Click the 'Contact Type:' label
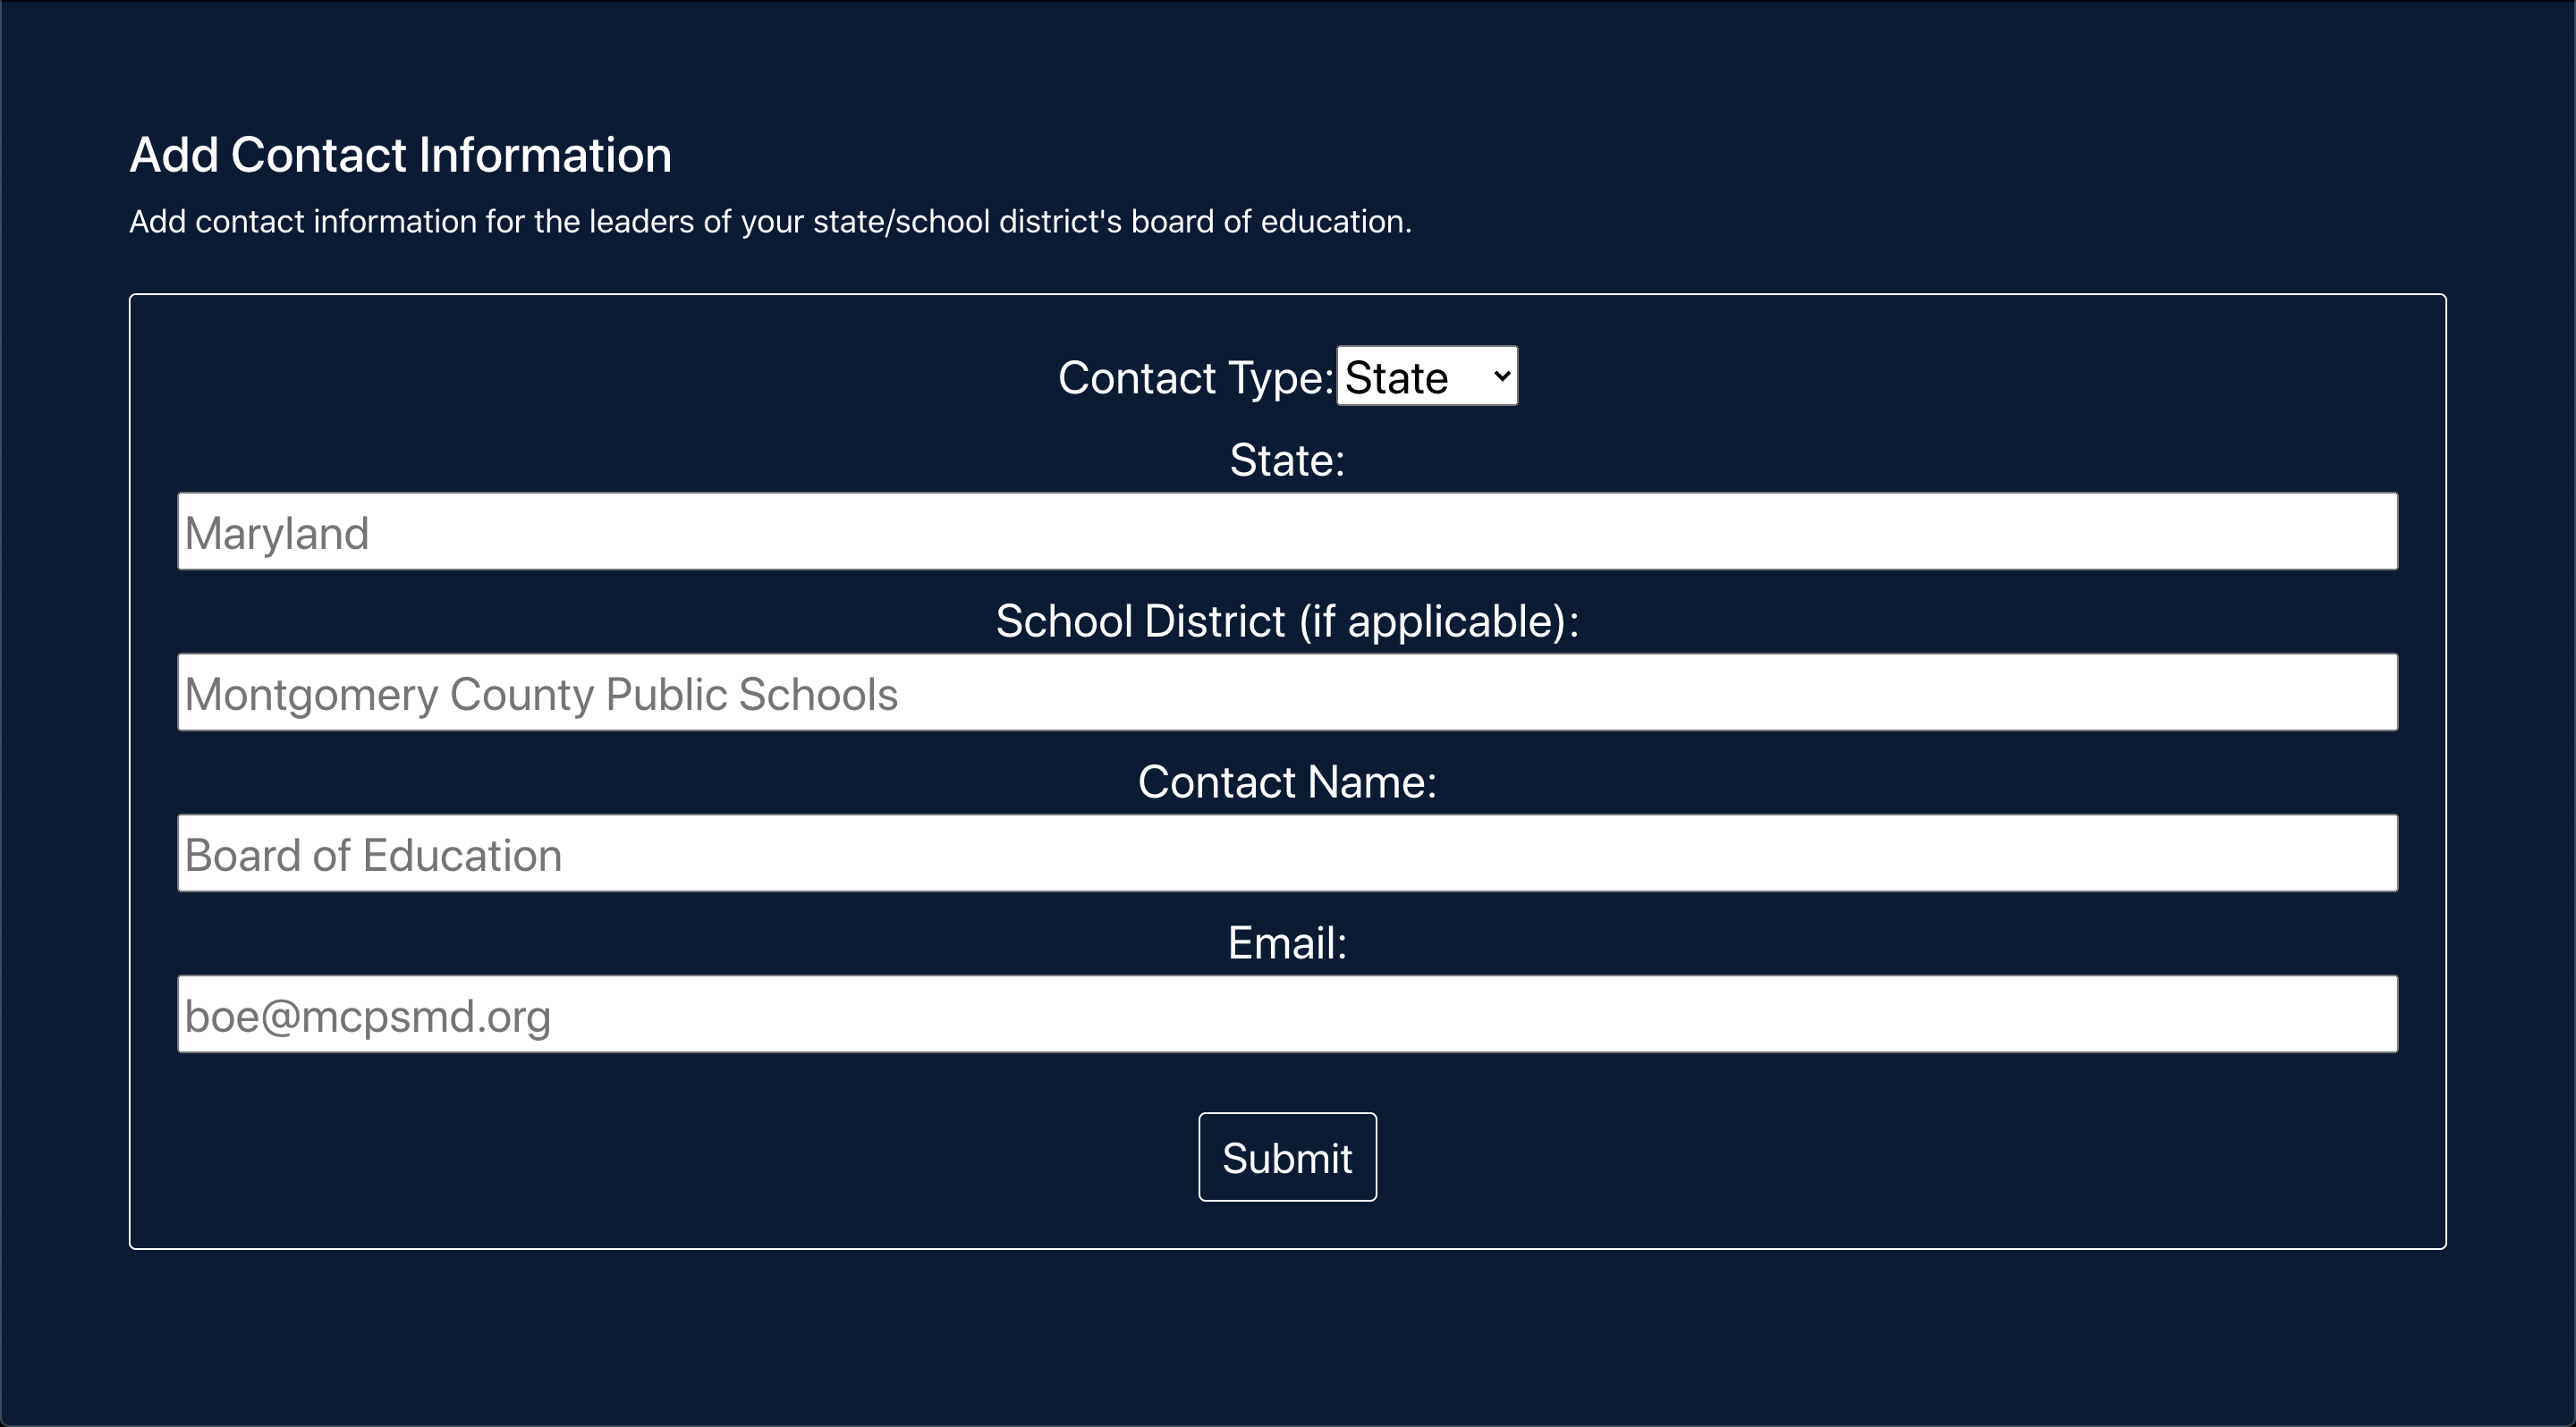 click(1195, 379)
